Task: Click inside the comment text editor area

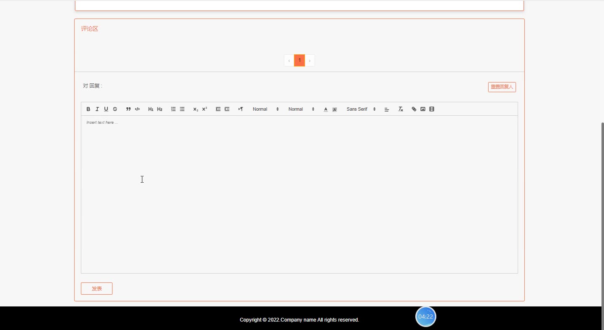Action: tap(299, 194)
